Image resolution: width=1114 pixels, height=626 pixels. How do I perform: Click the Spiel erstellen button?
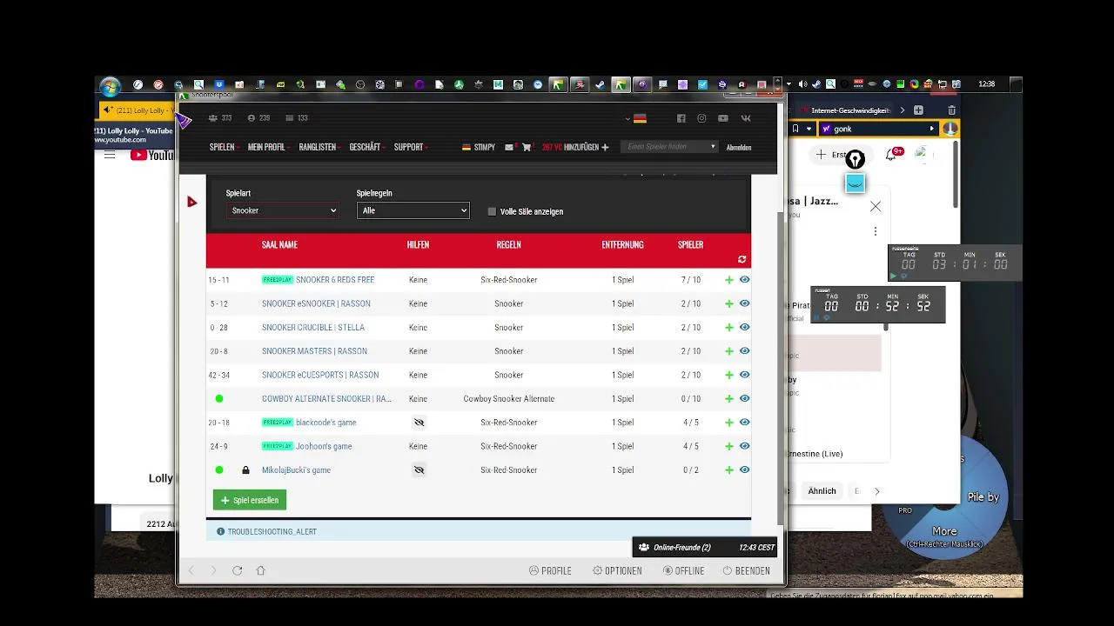pyautogui.click(x=250, y=500)
